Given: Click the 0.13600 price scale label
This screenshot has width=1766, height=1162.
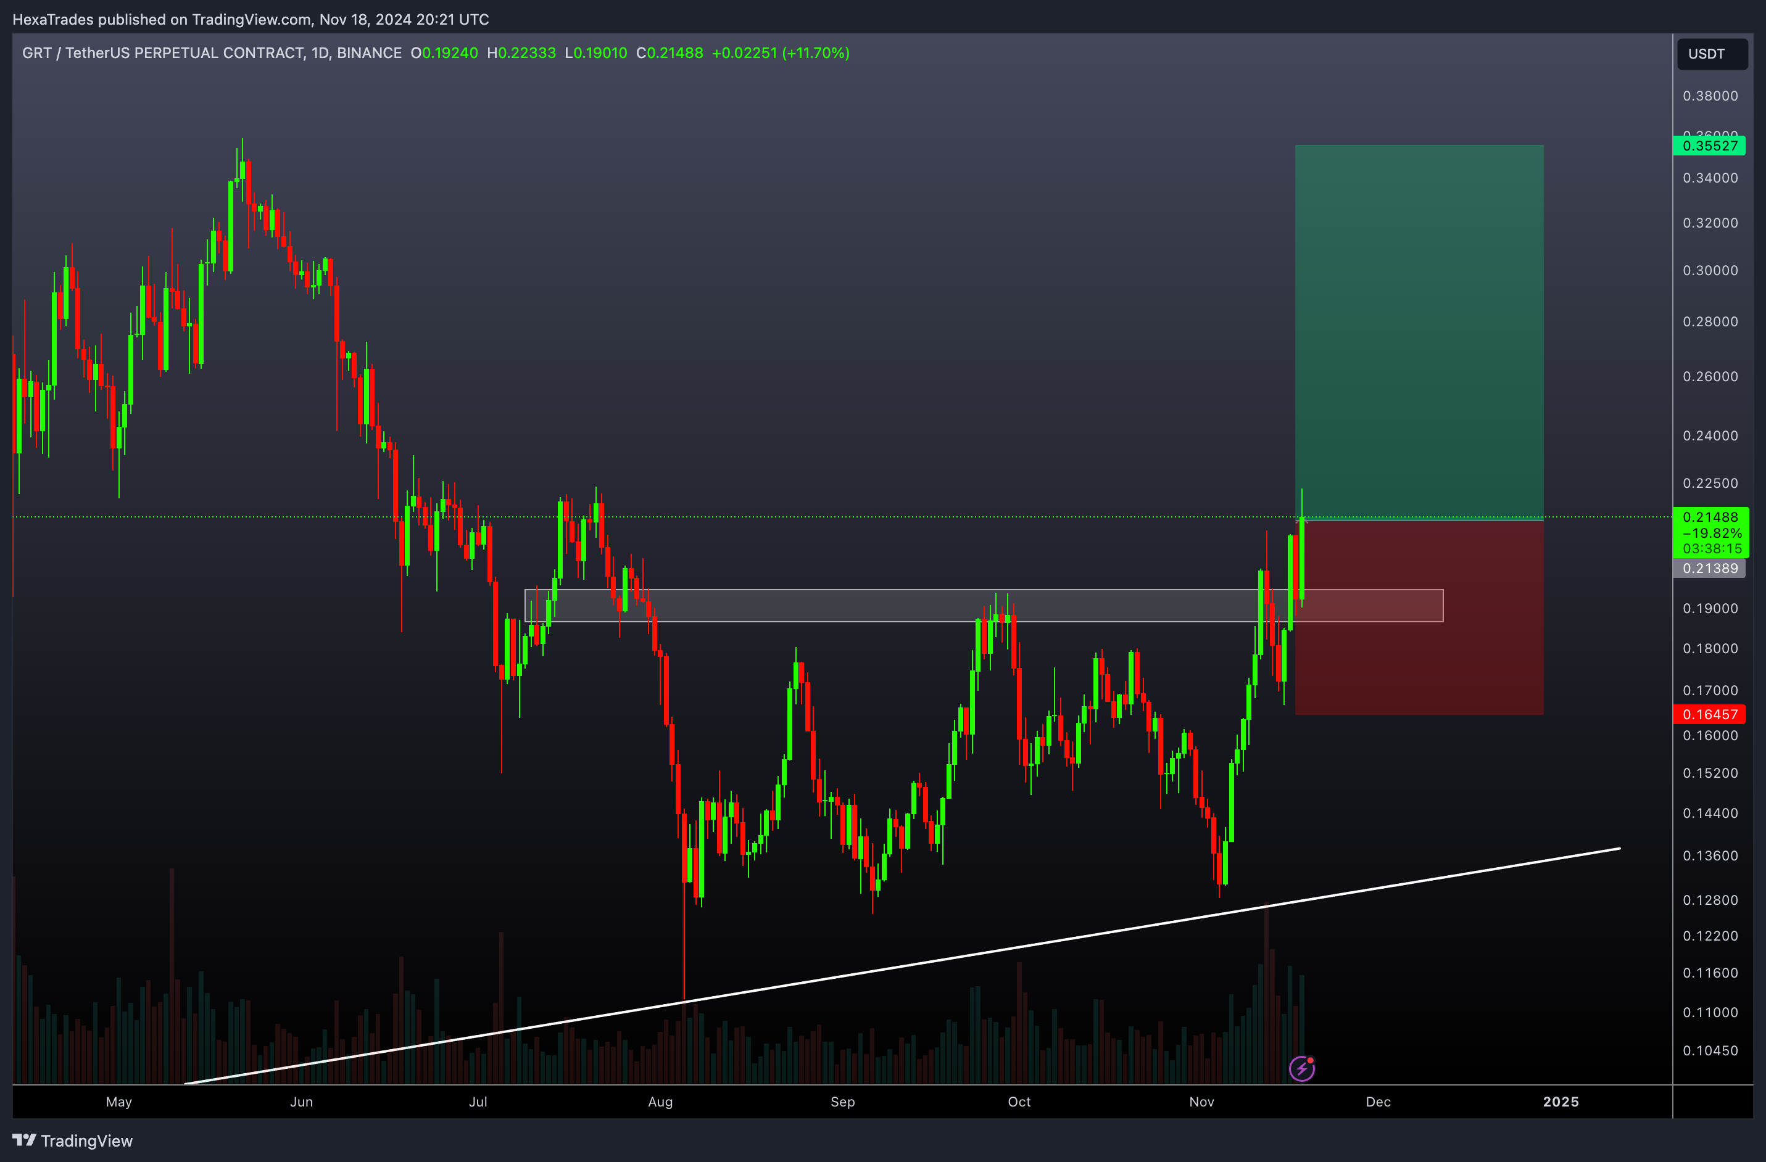Looking at the screenshot, I should click(x=1710, y=855).
